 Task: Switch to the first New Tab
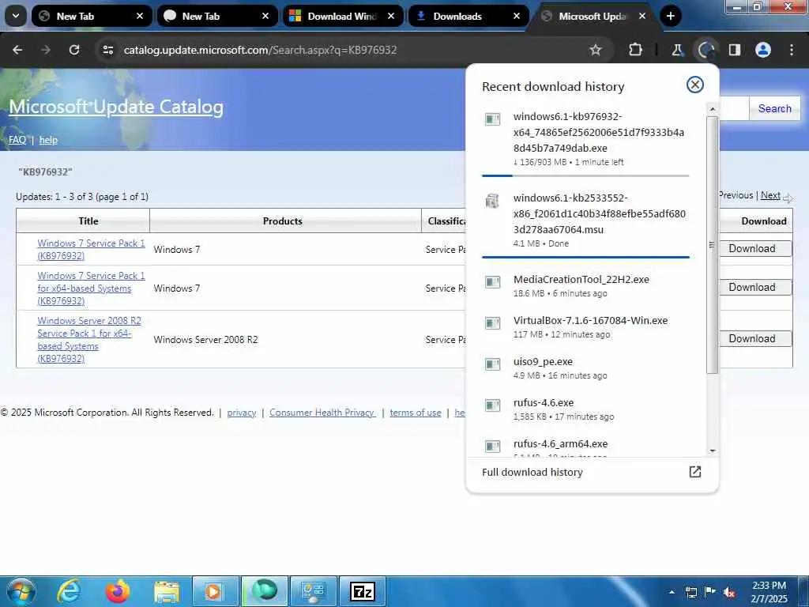point(92,16)
